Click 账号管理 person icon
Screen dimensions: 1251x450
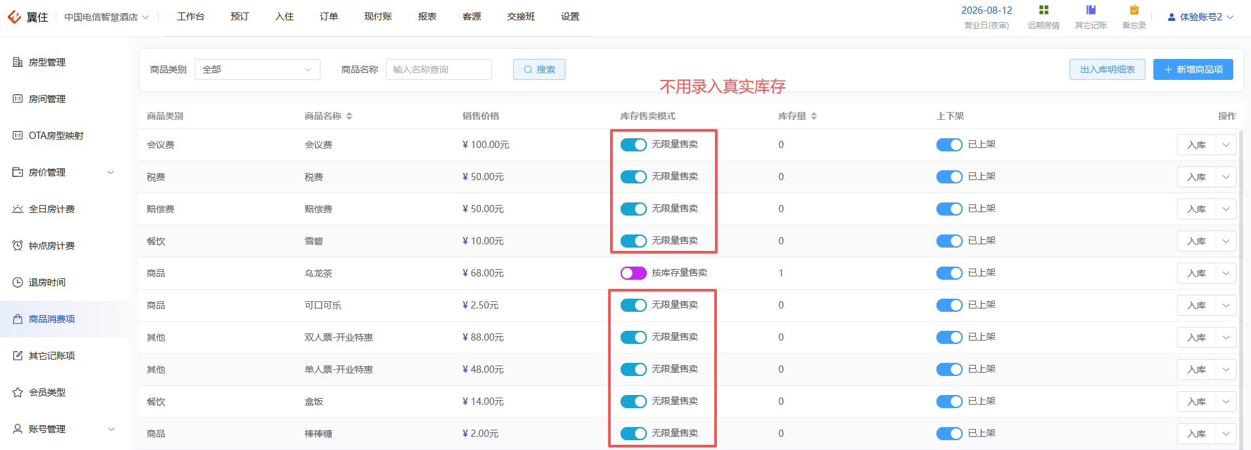coord(18,429)
